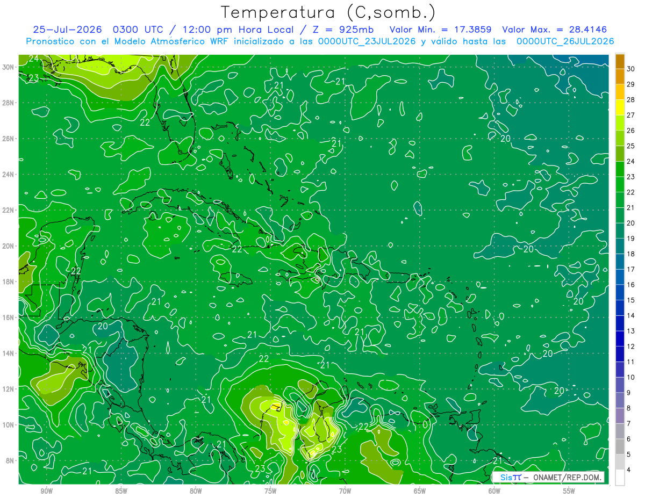The width and height of the screenshot is (645, 498).
Task: Click legend value 12 on color bar
Action: [631, 347]
